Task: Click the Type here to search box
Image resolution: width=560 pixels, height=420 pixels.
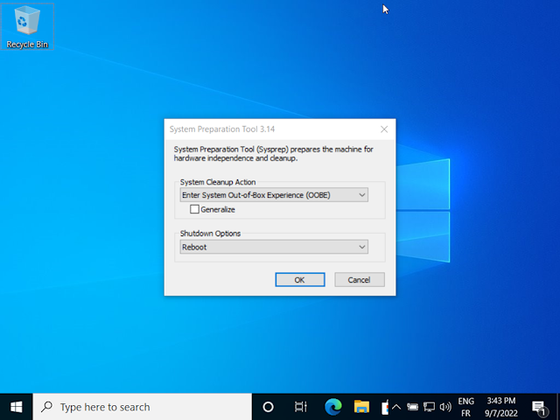Action: [x=142, y=407]
